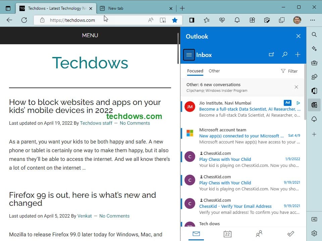Open a new tab with the plus button

(182, 8)
